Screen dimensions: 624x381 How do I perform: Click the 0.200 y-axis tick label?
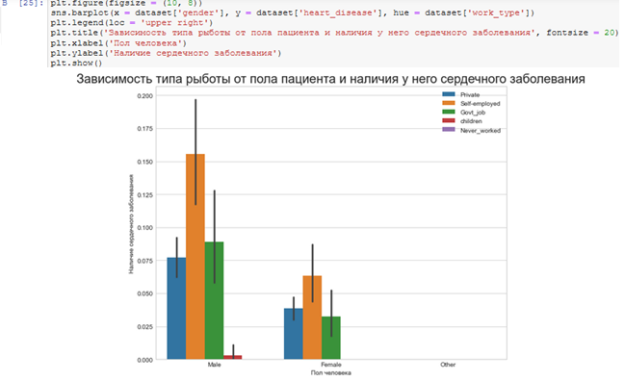(x=144, y=96)
